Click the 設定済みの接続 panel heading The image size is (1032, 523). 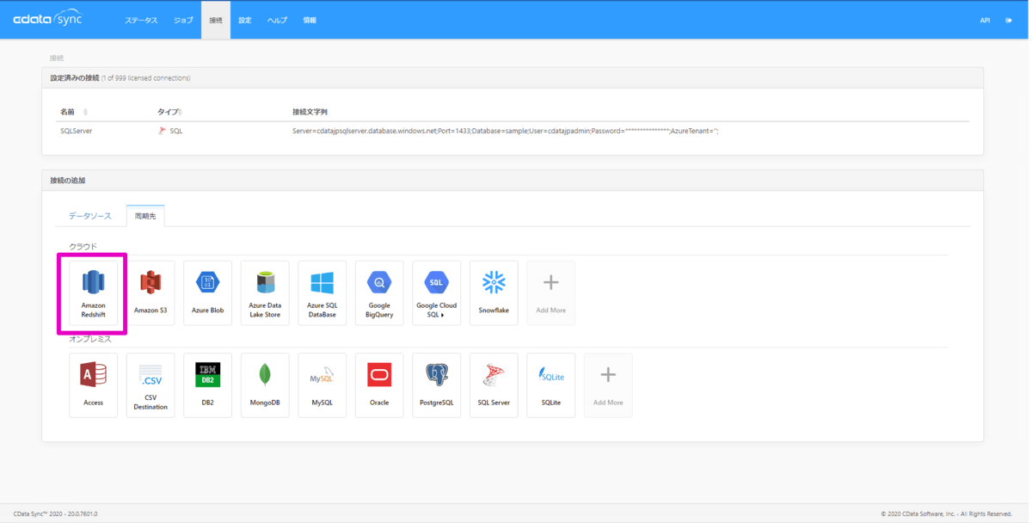click(x=75, y=77)
